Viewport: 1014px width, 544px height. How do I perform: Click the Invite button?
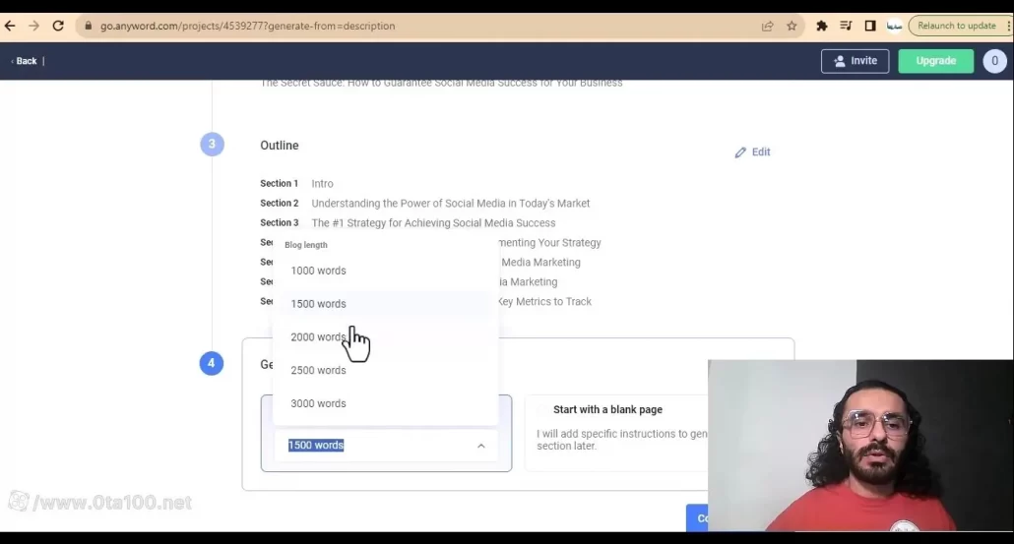(x=855, y=61)
